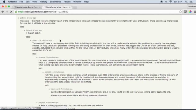Upvote tptacek's I BLAME RAILS comment
The image size is (196, 110).
(x=24, y=30)
